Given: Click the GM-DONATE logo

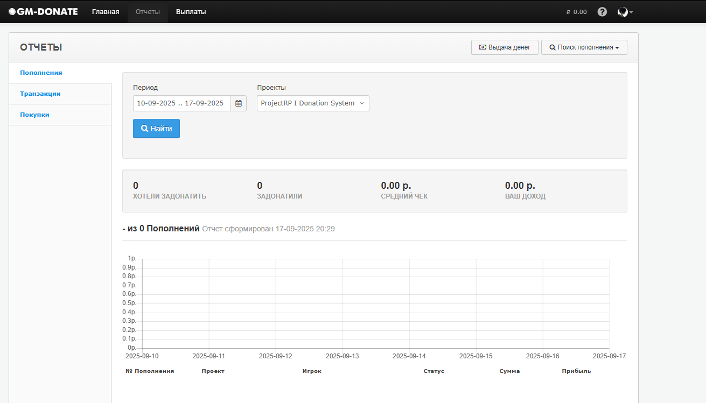Looking at the screenshot, I should click(43, 11).
